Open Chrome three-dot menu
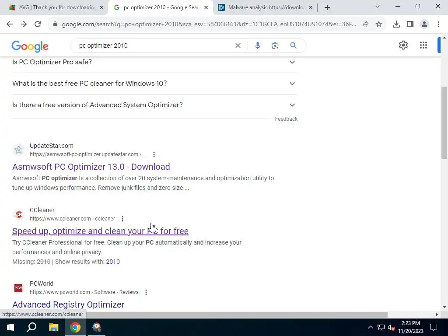448x336 pixels. pos(438,24)
